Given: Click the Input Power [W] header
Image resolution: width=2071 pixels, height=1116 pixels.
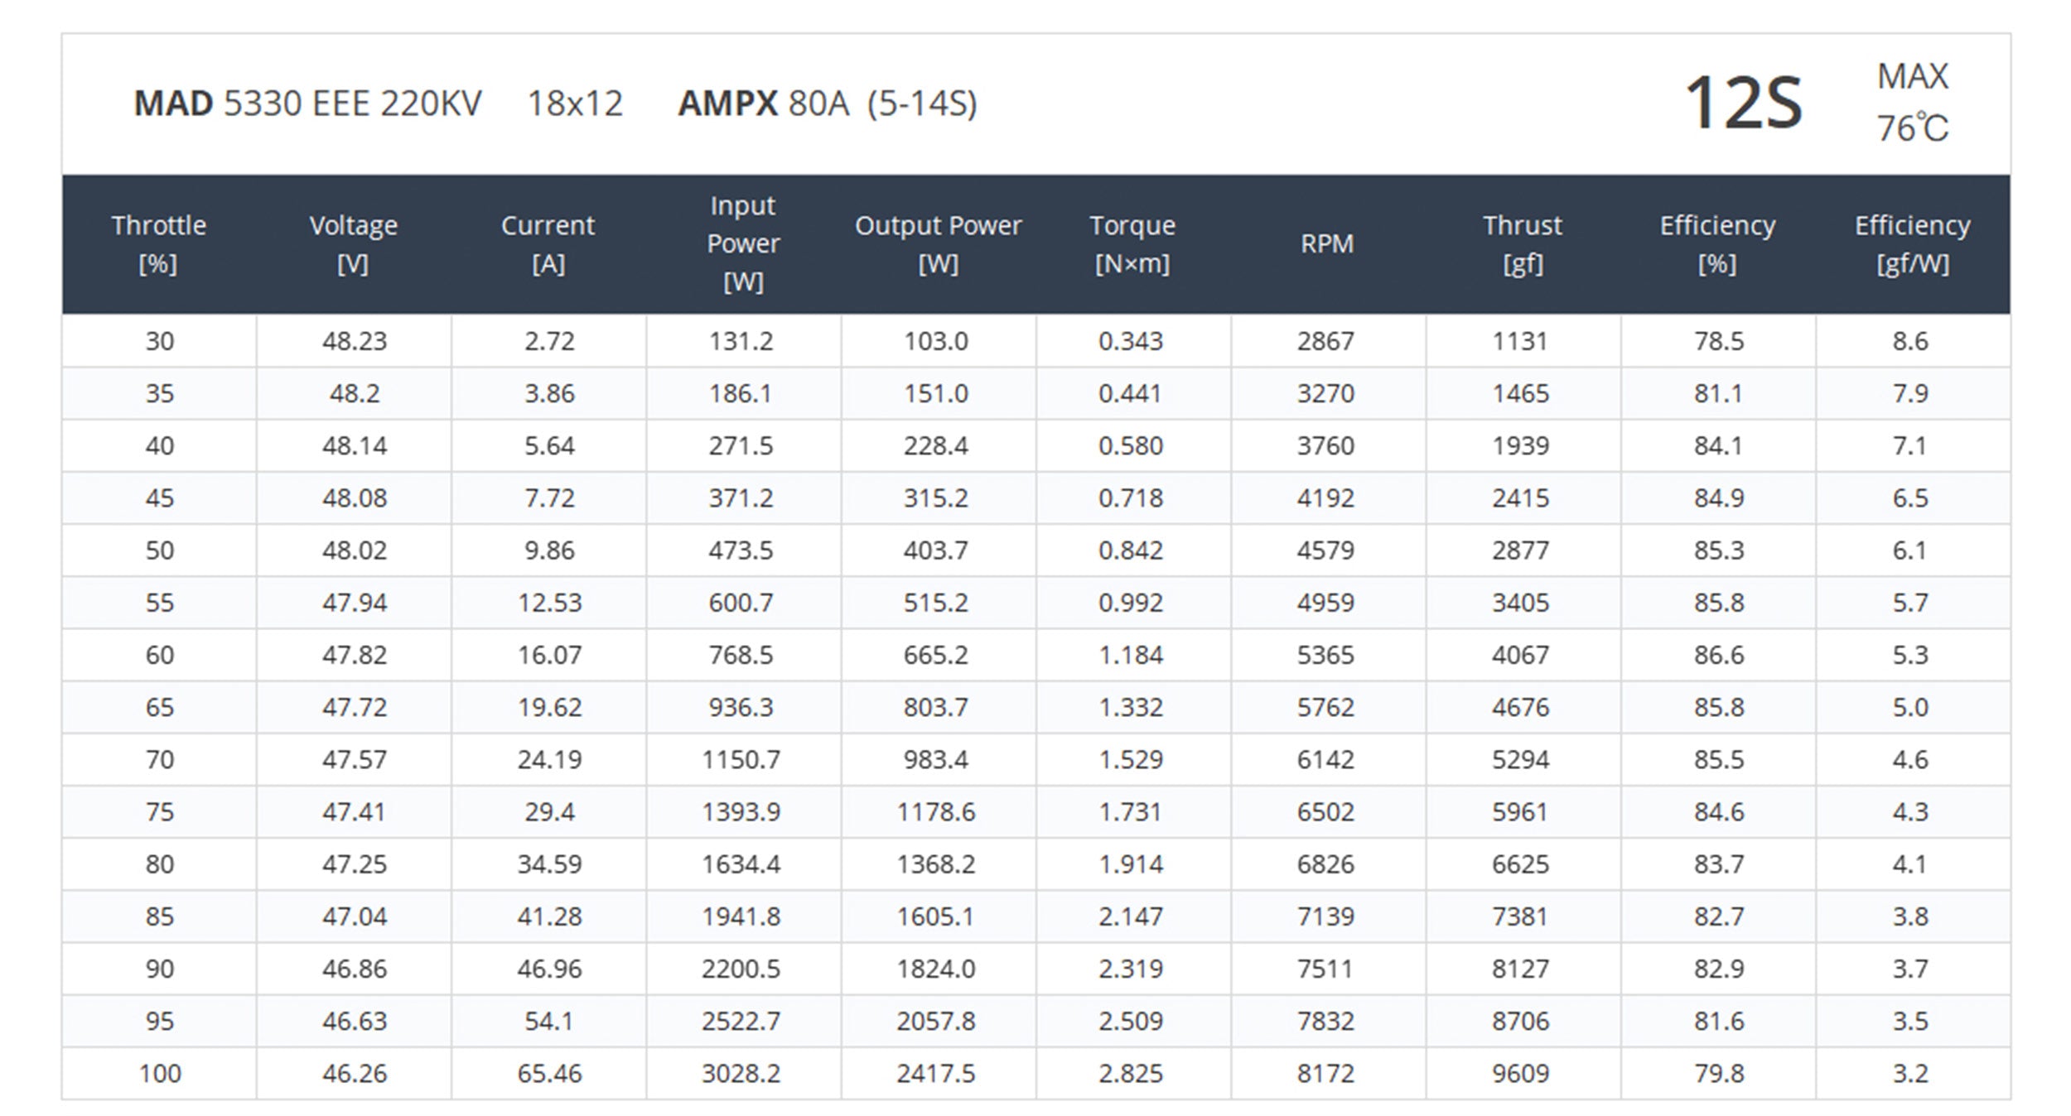Looking at the screenshot, I should (x=743, y=244).
